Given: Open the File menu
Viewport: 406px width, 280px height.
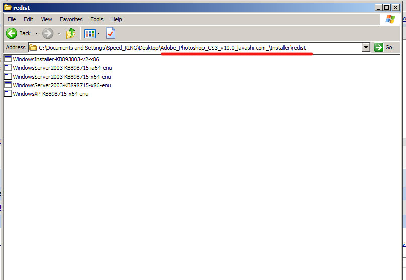Looking at the screenshot, I should click(x=12, y=19).
